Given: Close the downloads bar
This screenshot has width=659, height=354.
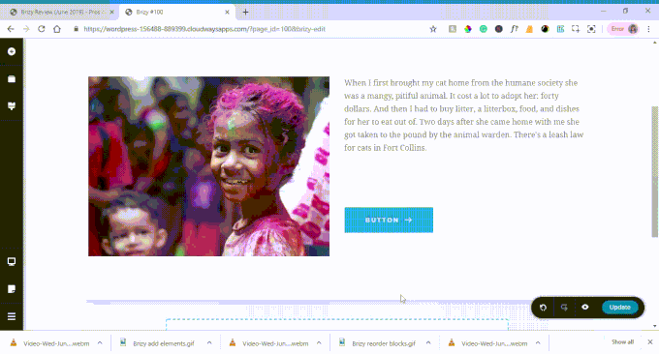Looking at the screenshot, I should [649, 342].
